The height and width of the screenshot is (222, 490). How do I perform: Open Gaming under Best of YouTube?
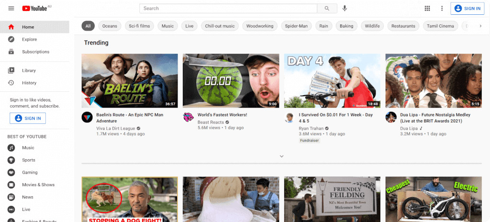click(x=34, y=172)
